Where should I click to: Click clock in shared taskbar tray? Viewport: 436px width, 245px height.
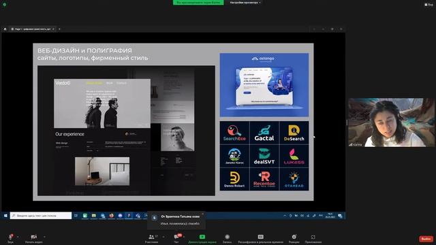pyautogui.click(x=330, y=216)
